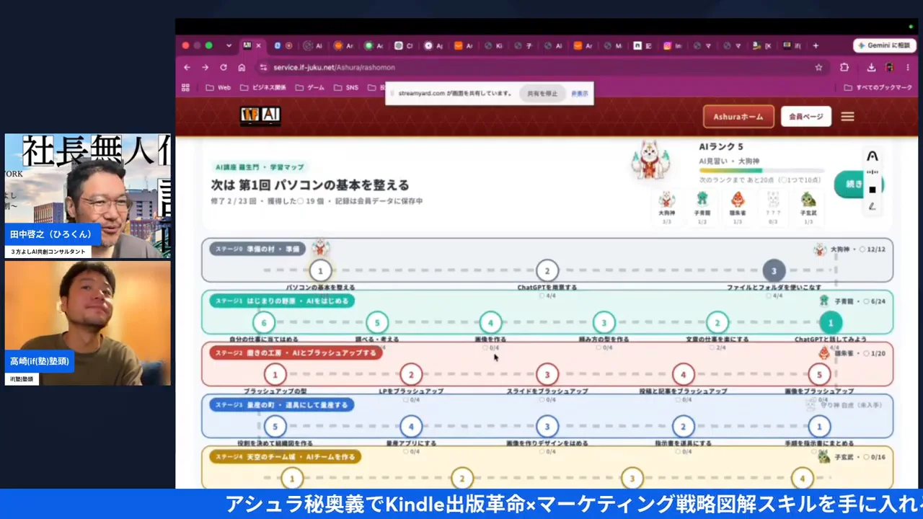The height and width of the screenshot is (519, 923).
Task: Click the 非表示 link in sharing bar
Action: tap(580, 94)
